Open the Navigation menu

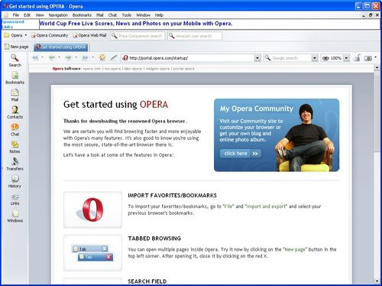58,15
